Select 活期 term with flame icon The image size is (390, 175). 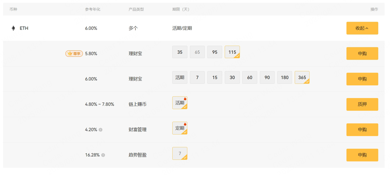click(180, 103)
